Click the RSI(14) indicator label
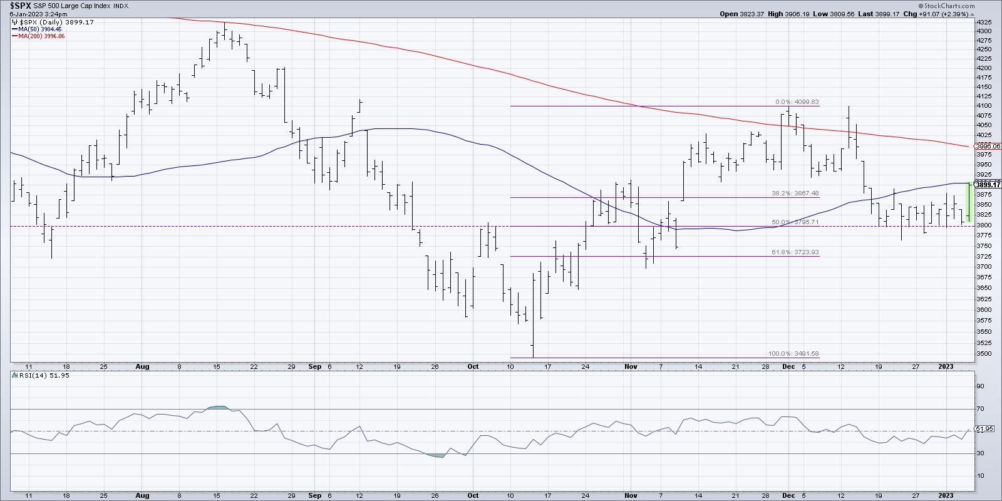This screenshot has width=1002, height=501. pos(30,376)
